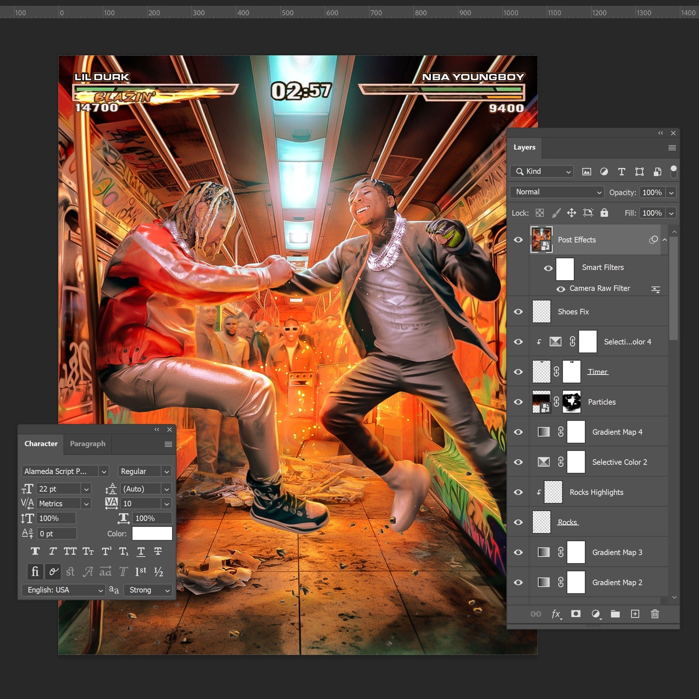This screenshot has height=699, width=699.
Task: Collapse Post Effects smart filters list
Action: (665, 240)
